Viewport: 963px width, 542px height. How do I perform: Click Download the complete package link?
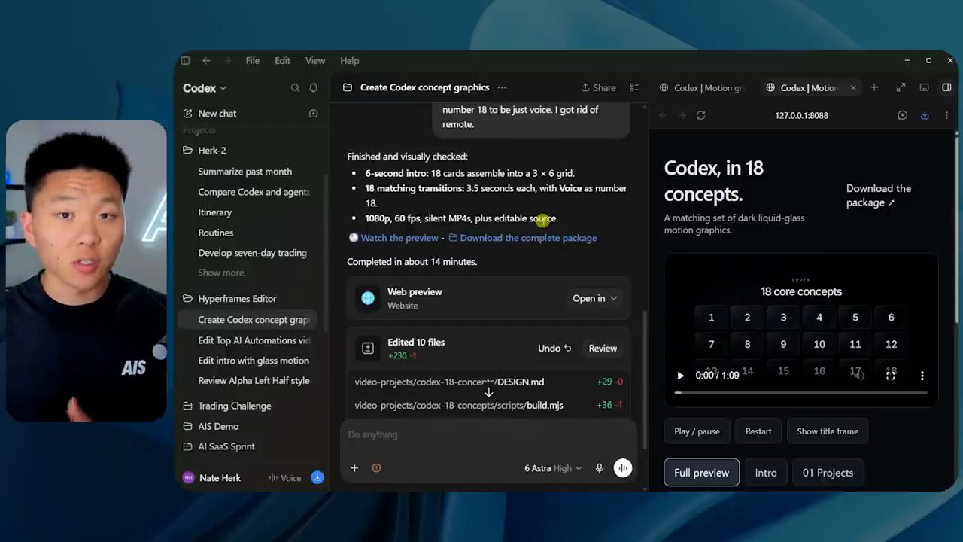528,238
